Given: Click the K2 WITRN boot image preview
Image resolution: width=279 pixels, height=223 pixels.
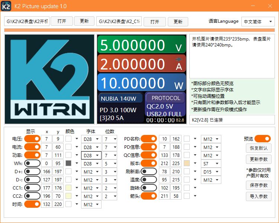Looking at the screenshot, I should pyautogui.click(x=49, y=79).
